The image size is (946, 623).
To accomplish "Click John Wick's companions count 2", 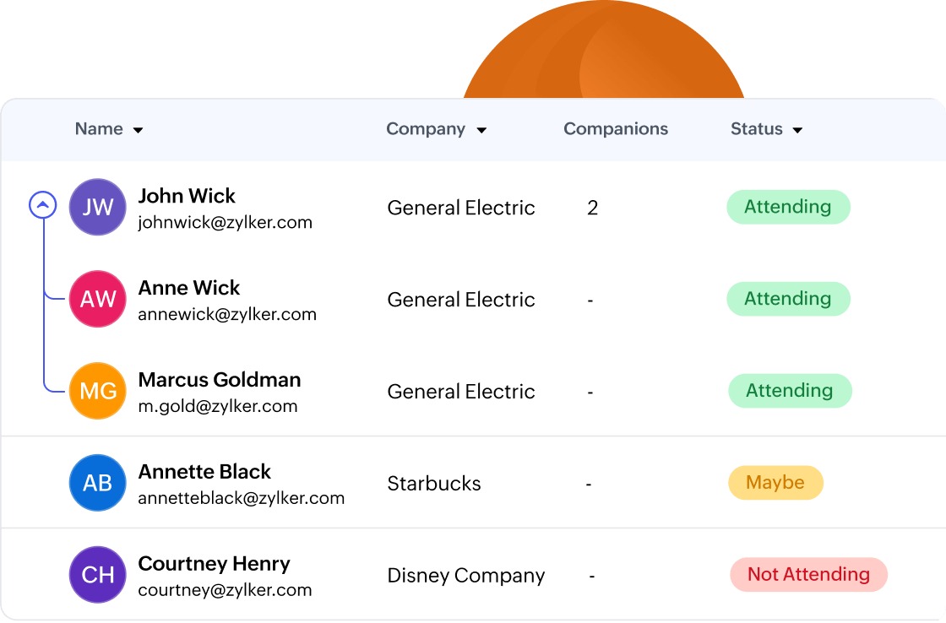I will pos(592,208).
